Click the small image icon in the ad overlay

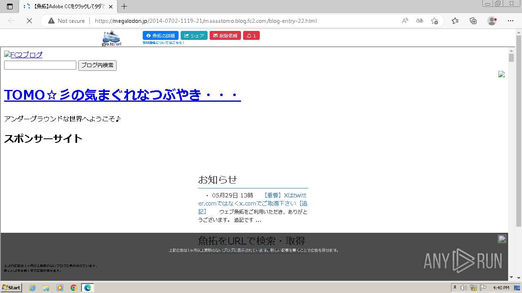(x=502, y=239)
